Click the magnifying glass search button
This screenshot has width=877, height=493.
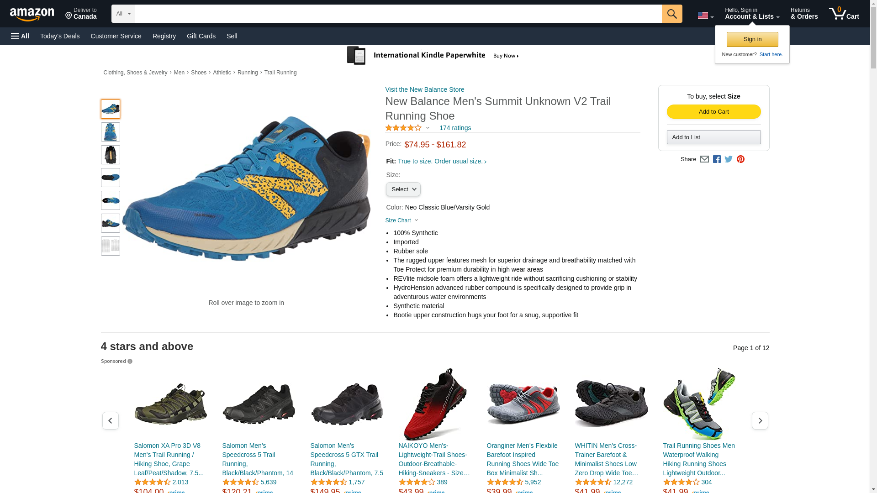[x=671, y=14]
